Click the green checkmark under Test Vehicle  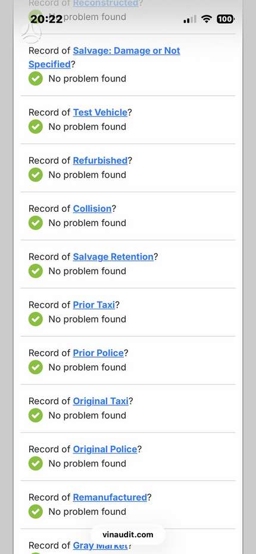[x=35, y=127]
